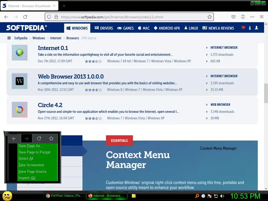Open a new tab with plus button
Image resolution: width=268 pixels, height=201 pixels.
(x=64, y=6)
